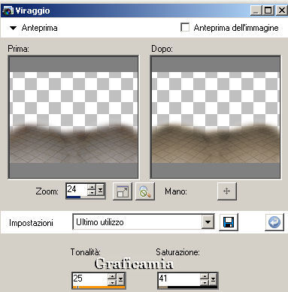Click the reset to default arrow icon
This screenshot has height=292, width=288.
click(x=274, y=222)
